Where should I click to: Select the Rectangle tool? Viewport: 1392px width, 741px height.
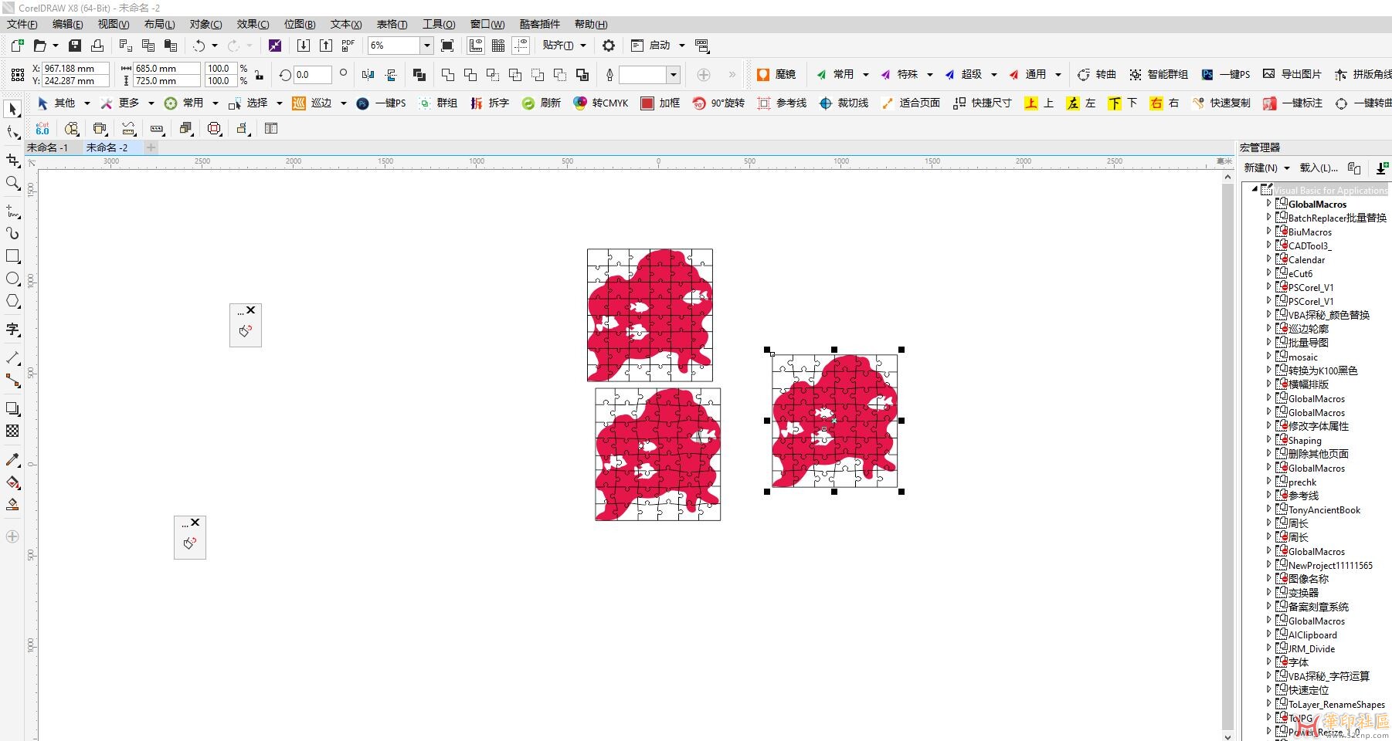click(x=12, y=255)
